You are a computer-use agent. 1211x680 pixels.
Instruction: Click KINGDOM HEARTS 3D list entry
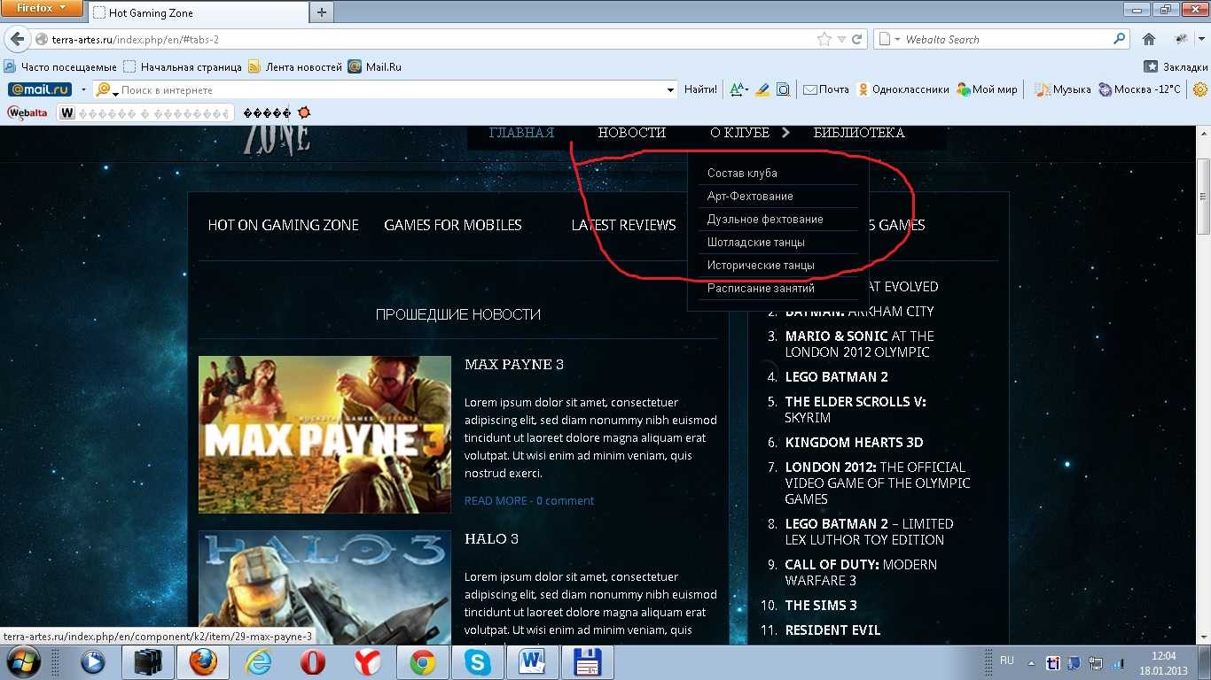click(x=854, y=443)
